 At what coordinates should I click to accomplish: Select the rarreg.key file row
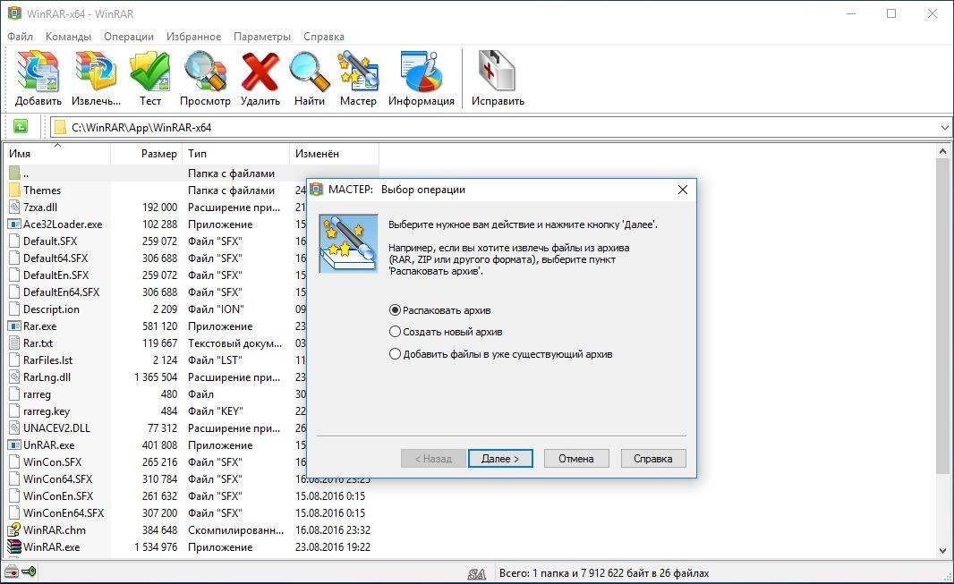click(192, 411)
